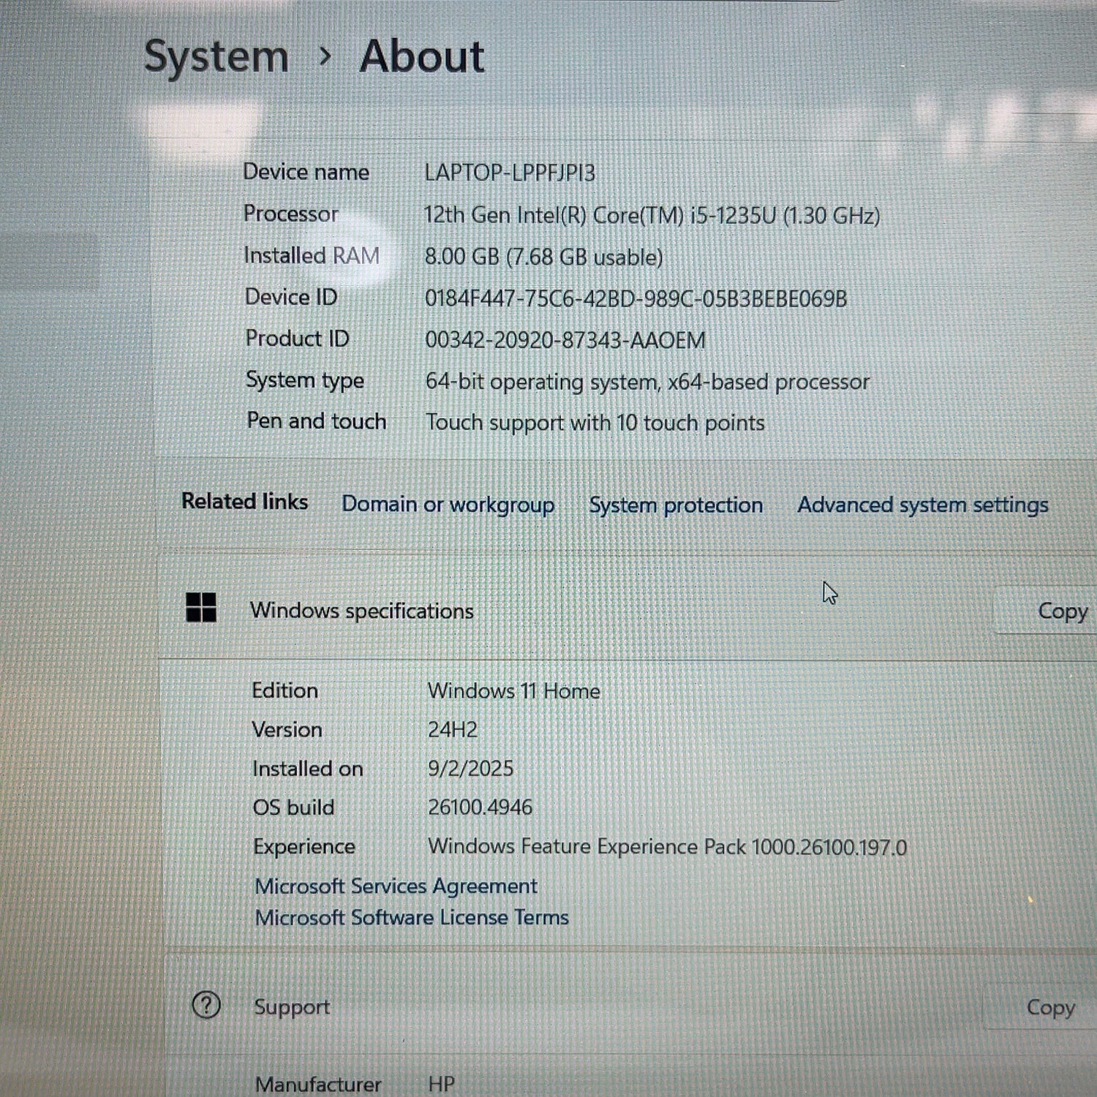Click the breadcrumb chevron between System and About
The width and height of the screenshot is (1097, 1097).
[x=325, y=56]
